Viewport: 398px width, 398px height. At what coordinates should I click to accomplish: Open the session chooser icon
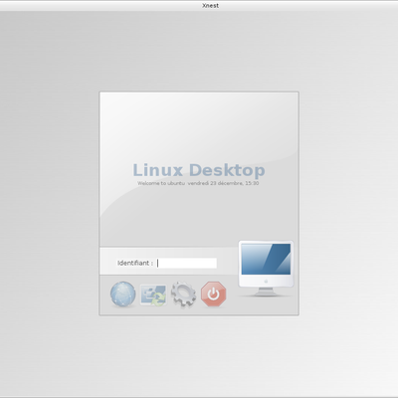[153, 295]
